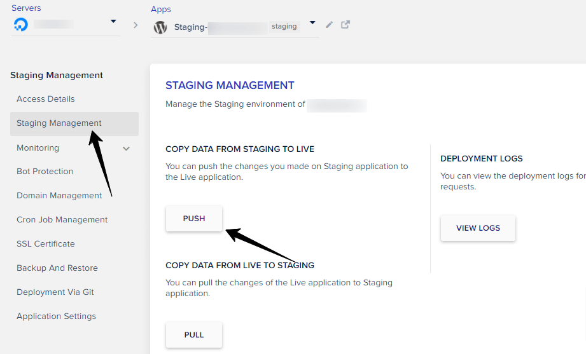Select Staging Management in the sidebar
This screenshot has width=586, height=354.
tap(59, 123)
